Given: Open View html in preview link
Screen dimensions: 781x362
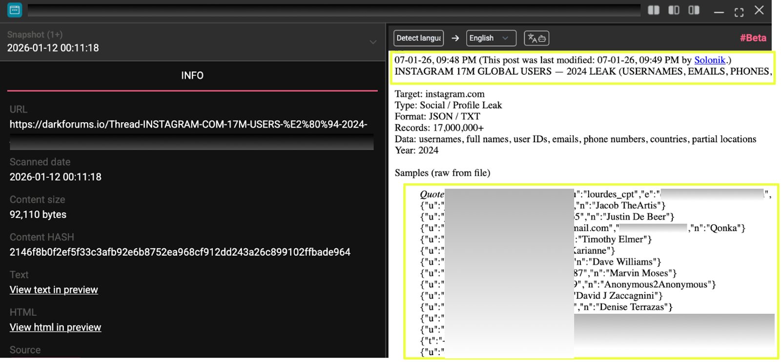Looking at the screenshot, I should pyautogui.click(x=55, y=327).
